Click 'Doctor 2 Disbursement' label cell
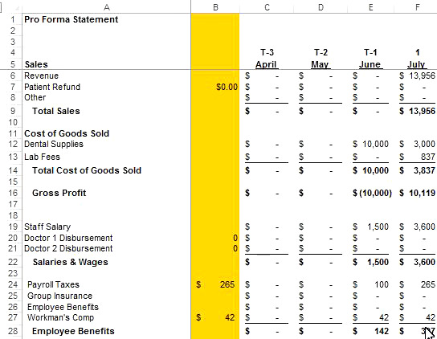The width and height of the screenshot is (437, 339). pos(68,248)
